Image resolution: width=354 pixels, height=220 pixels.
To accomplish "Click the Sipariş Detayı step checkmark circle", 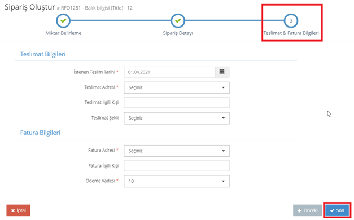I will click(x=178, y=20).
